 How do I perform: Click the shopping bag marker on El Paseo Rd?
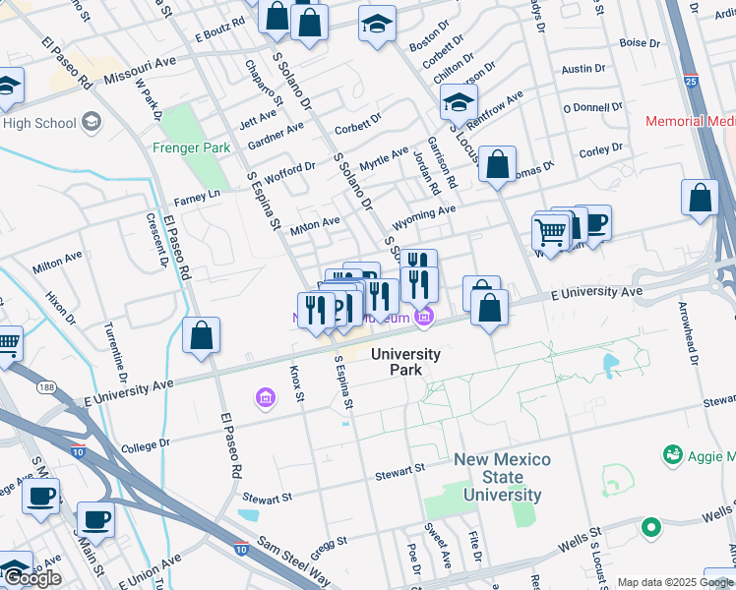(x=201, y=336)
